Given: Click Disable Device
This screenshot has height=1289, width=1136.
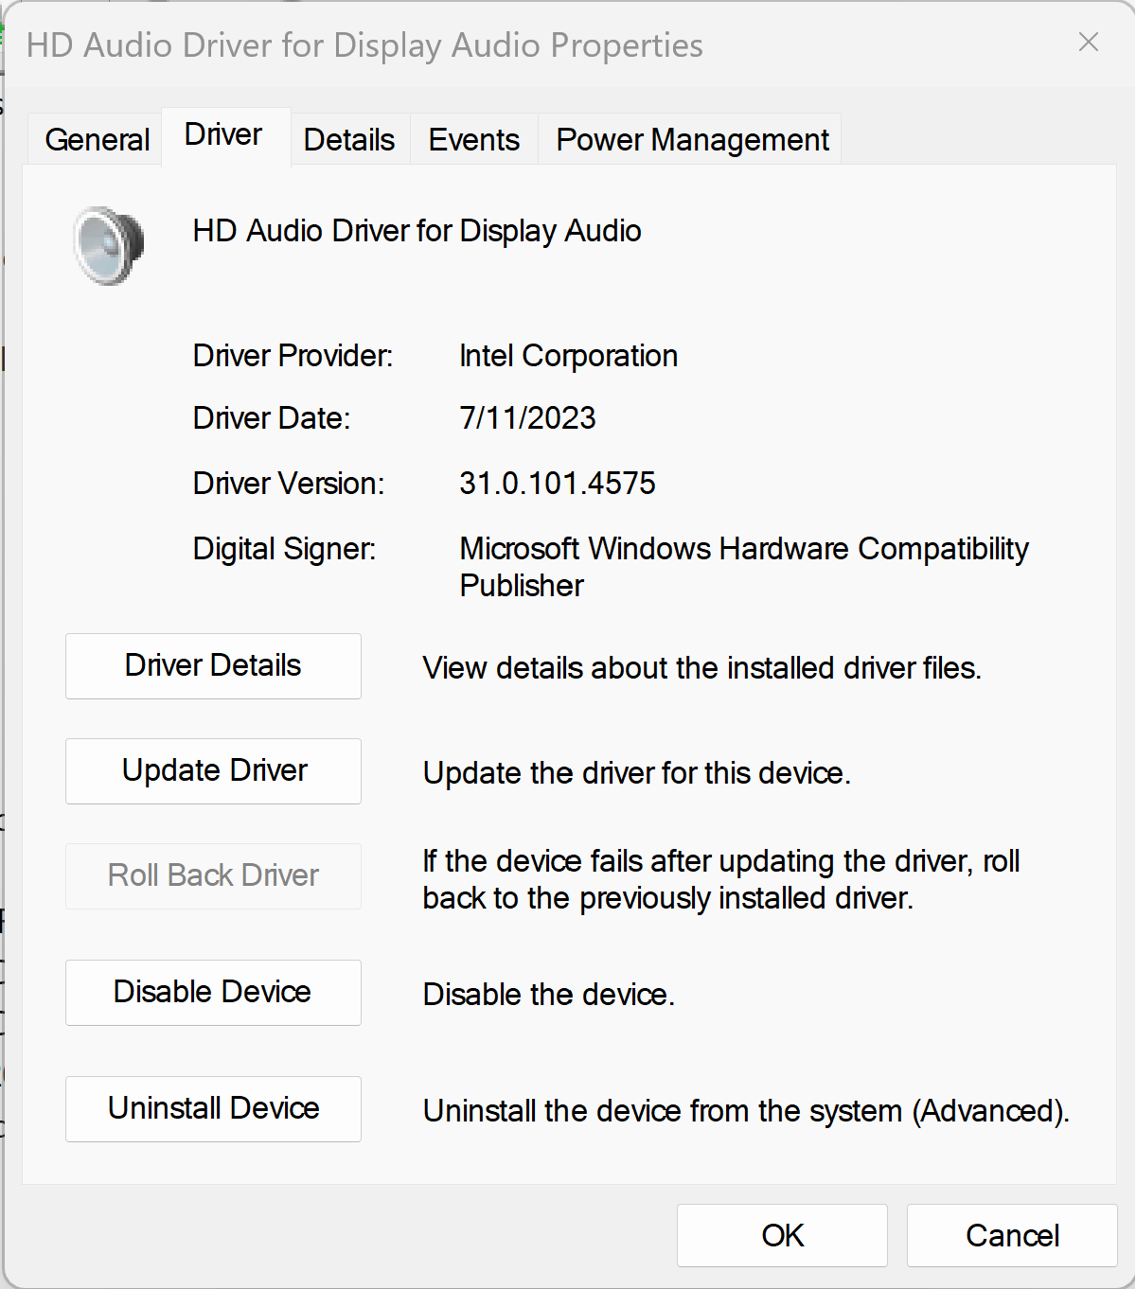Looking at the screenshot, I should click(213, 993).
